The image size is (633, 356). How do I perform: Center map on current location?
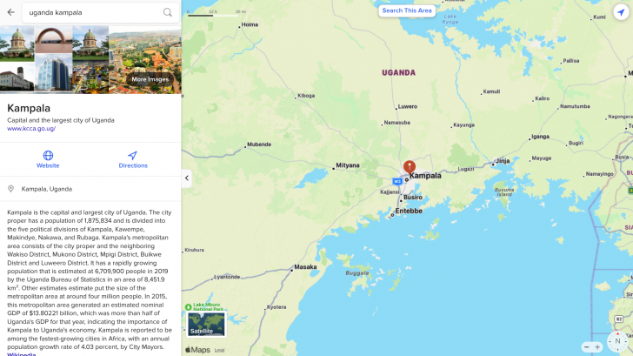tap(621, 11)
